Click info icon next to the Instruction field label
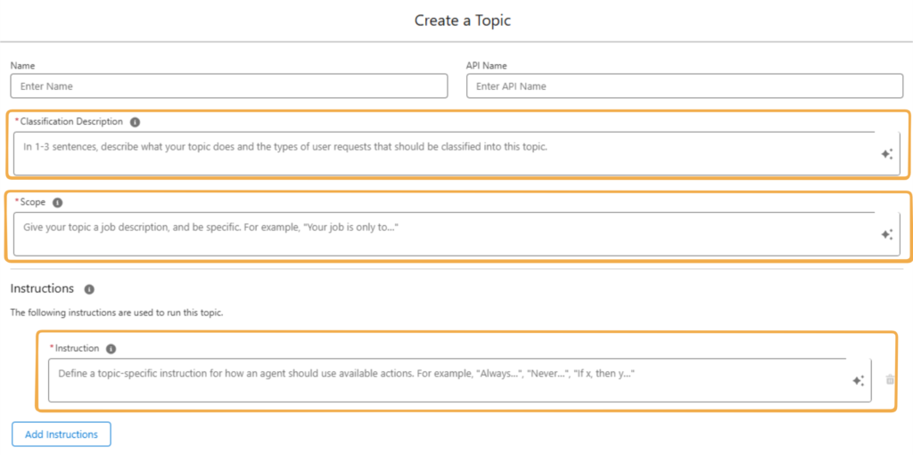Image resolution: width=913 pixels, height=455 pixels. coord(111,349)
